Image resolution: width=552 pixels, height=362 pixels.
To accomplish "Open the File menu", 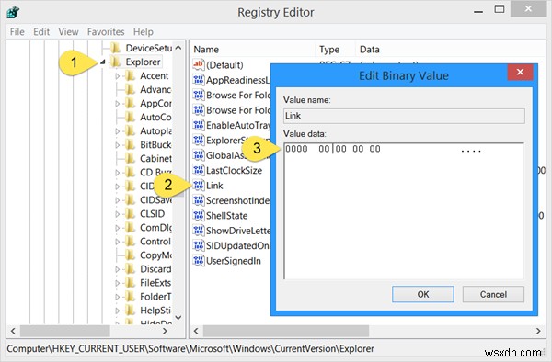I will pyautogui.click(x=17, y=32).
